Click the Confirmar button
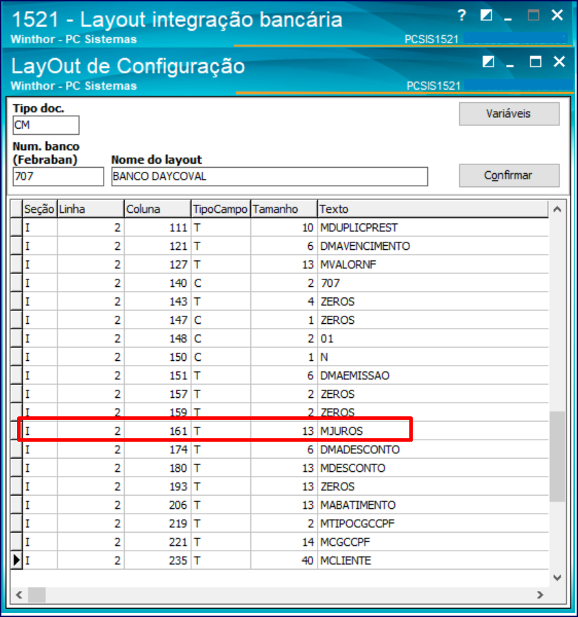Viewport: 578px width, 617px height. 509,175
